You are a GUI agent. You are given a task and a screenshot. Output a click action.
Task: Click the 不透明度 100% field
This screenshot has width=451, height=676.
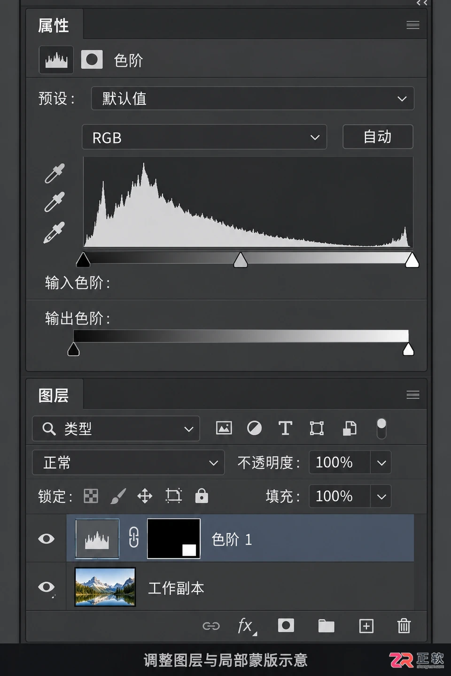coord(340,463)
